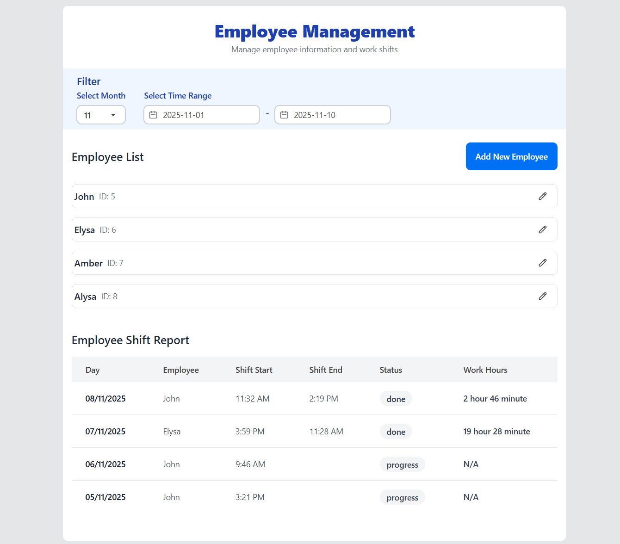Click the month dropdown arrow
This screenshot has height=544, width=620.
click(x=113, y=115)
